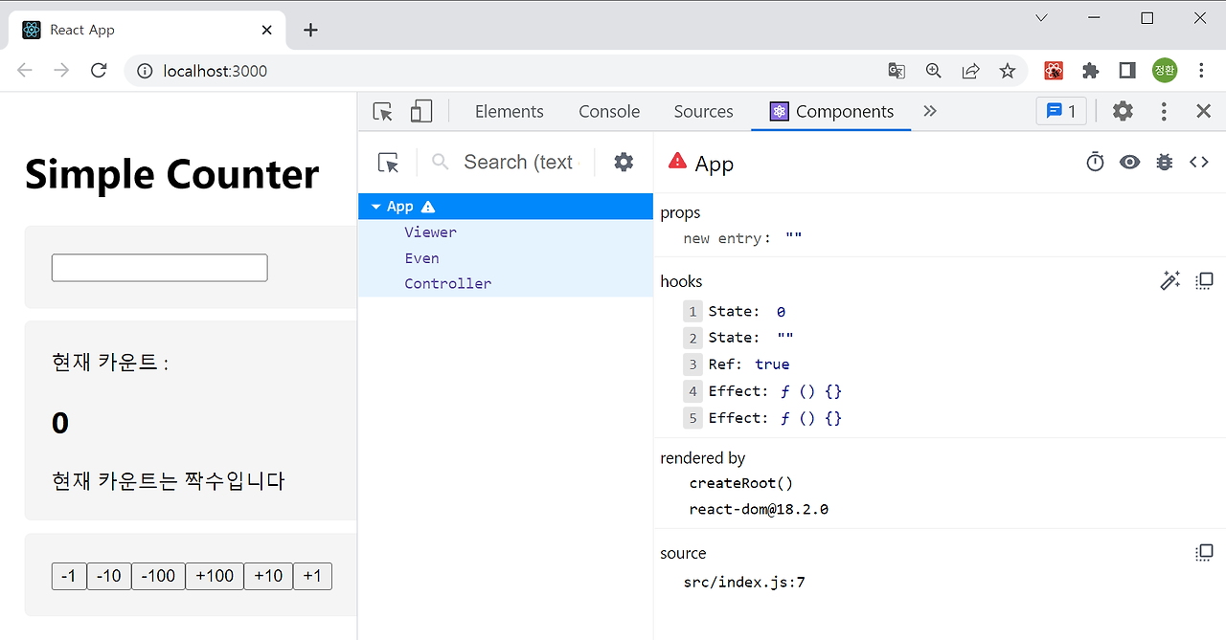The image size is (1226, 640).
Task: Bookmark this page star icon
Action: (x=1008, y=71)
